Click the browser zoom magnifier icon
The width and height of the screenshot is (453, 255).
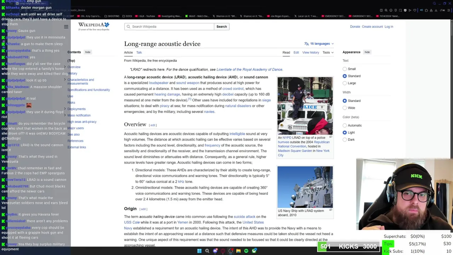[386, 10]
